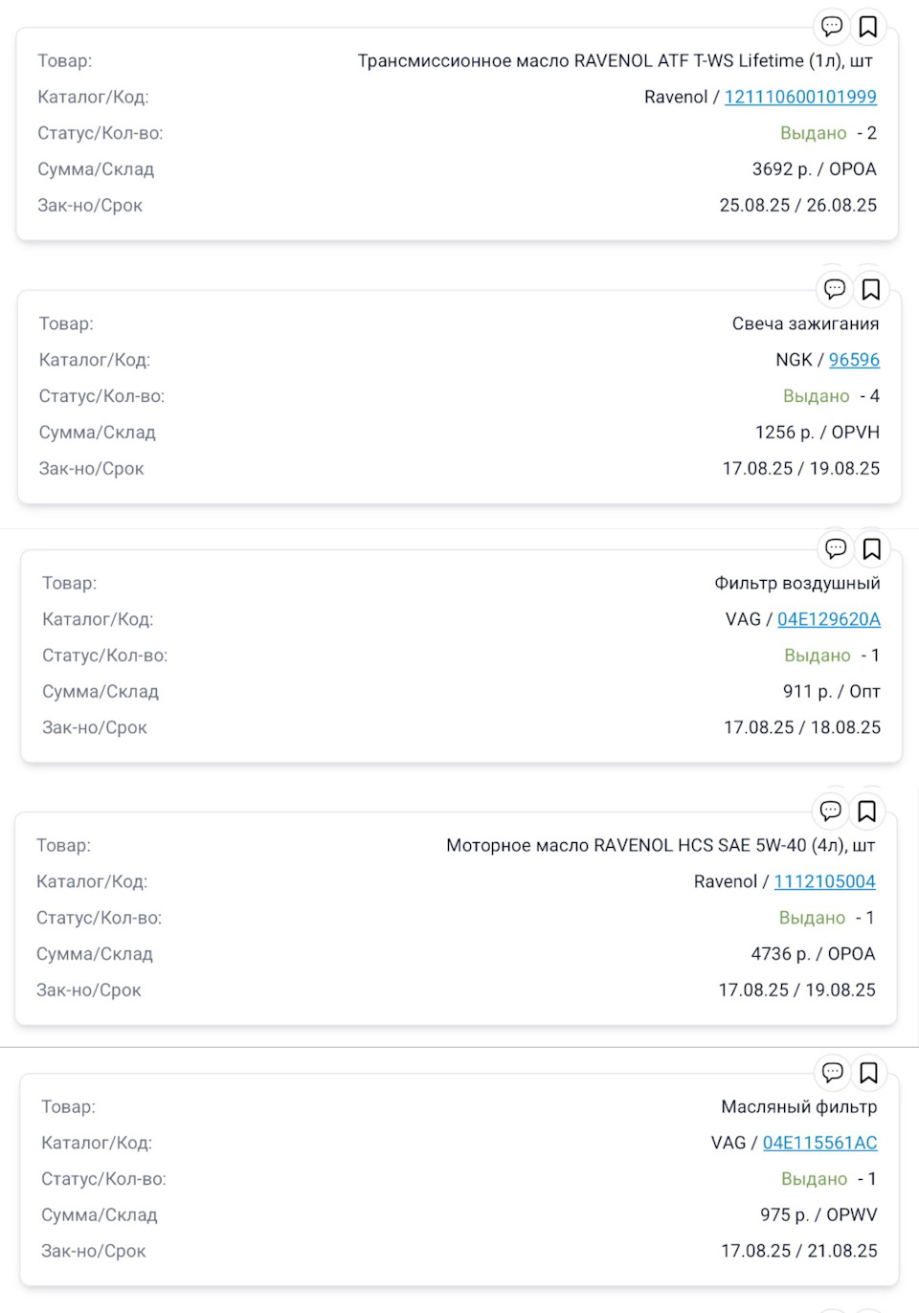Bookmark the RAVENOL ATF T-WS Lifetime order

tap(868, 26)
